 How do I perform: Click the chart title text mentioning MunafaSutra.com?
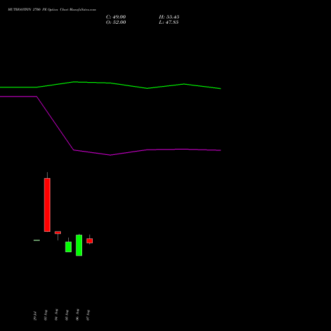click(52, 10)
